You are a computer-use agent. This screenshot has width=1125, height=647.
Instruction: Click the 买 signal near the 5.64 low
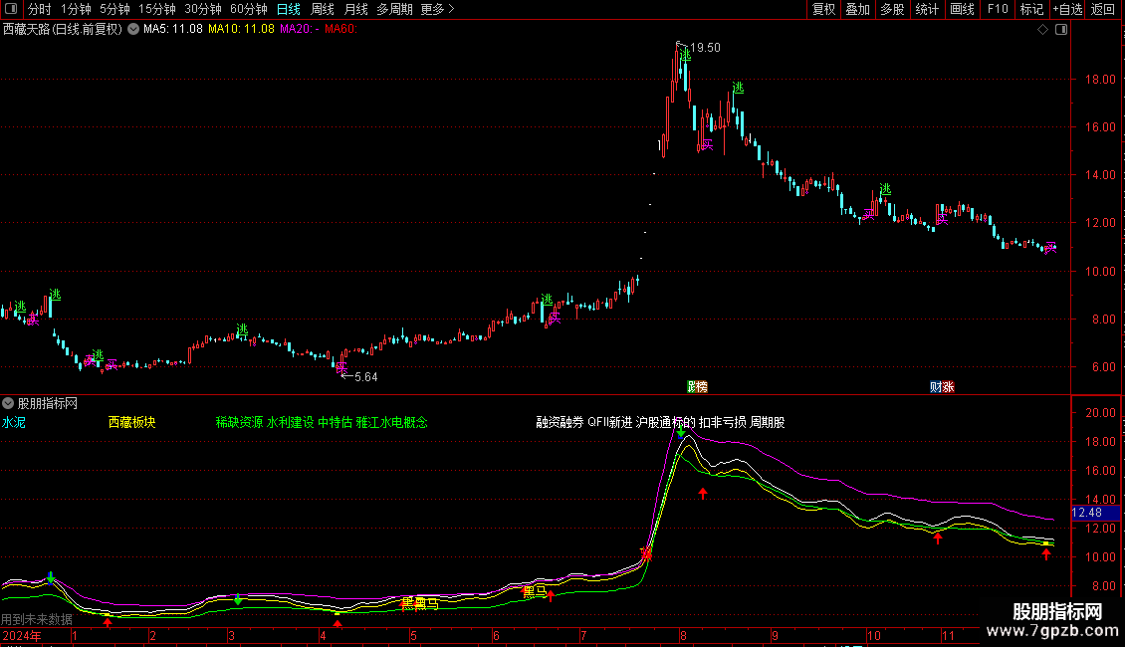click(340, 368)
